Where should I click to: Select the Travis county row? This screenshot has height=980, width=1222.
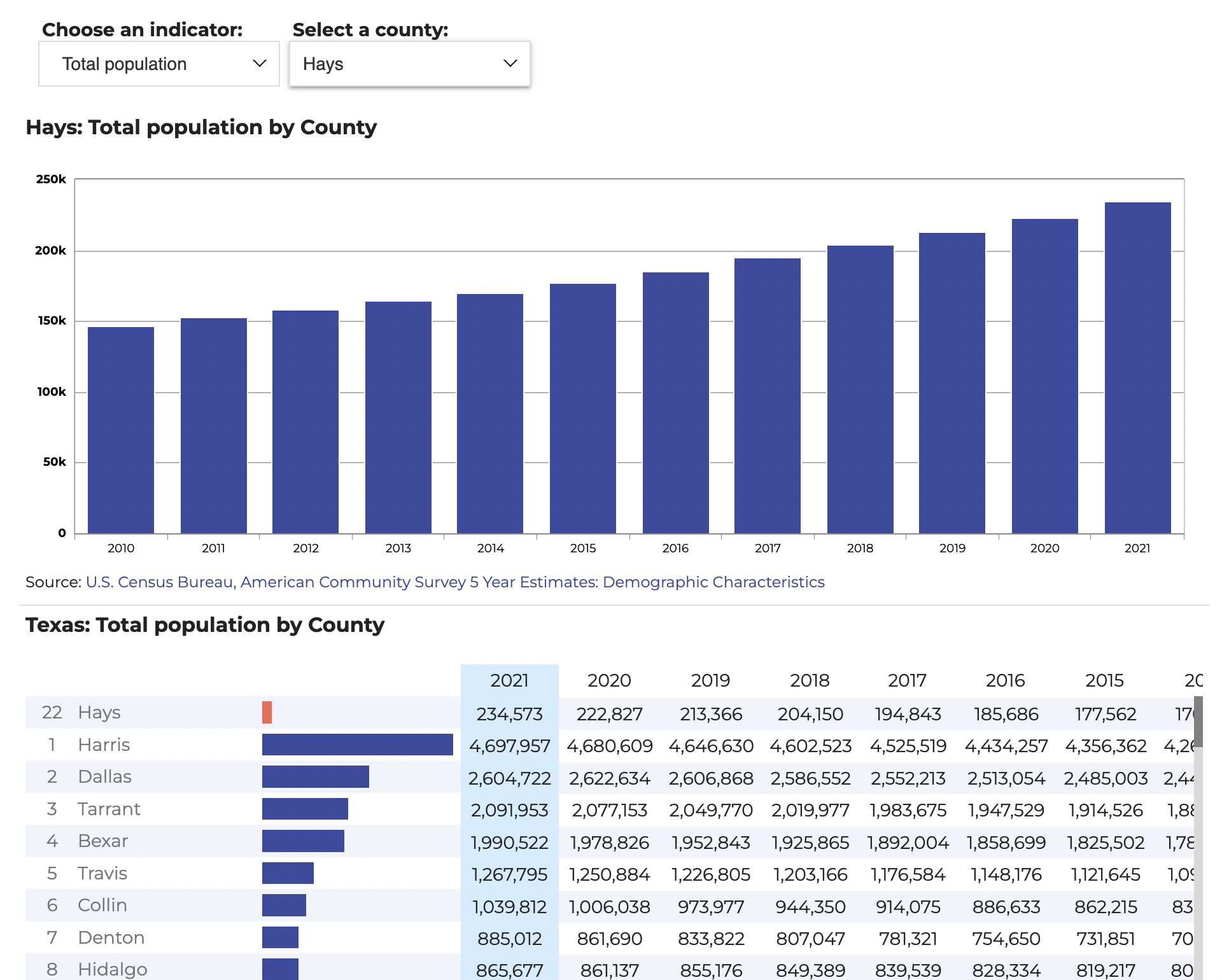tap(102, 873)
